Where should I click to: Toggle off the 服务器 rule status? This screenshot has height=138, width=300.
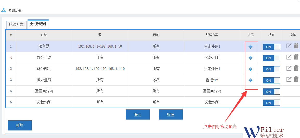271,47
